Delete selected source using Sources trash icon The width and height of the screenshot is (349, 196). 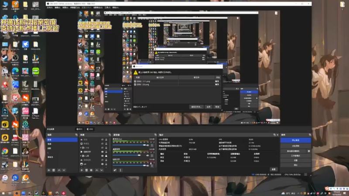point(86,170)
